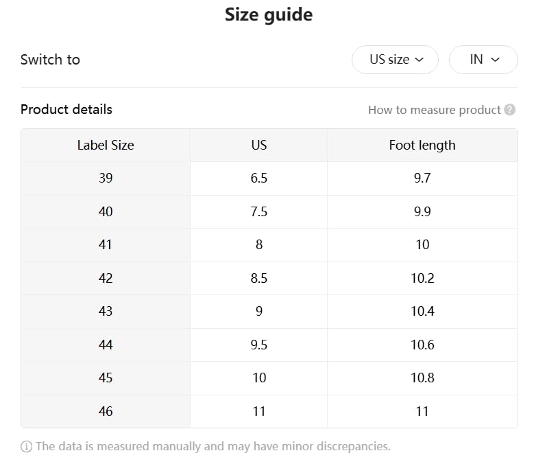
Task: Select the label size 46 cell
Action: [106, 412]
